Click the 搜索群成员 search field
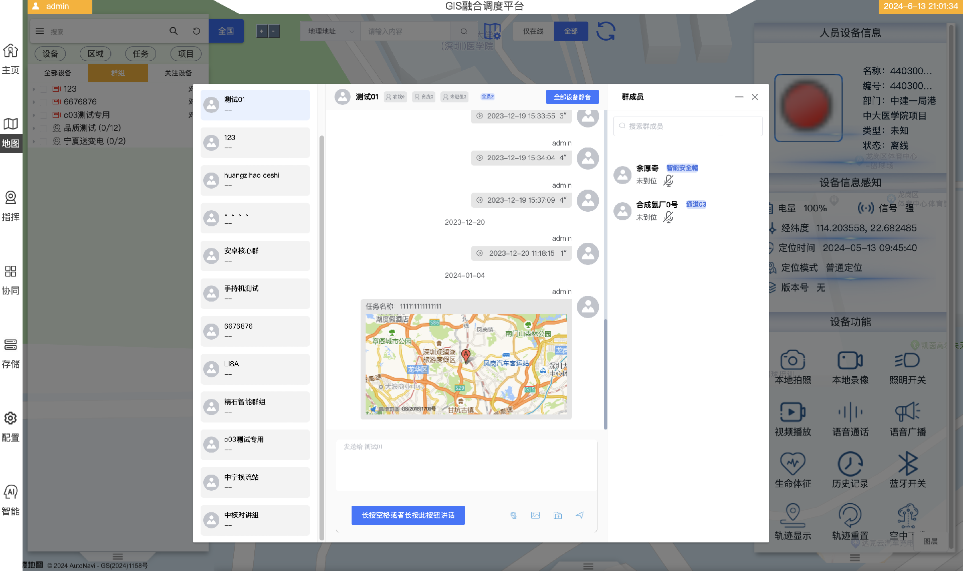The image size is (963, 571). coord(688,126)
